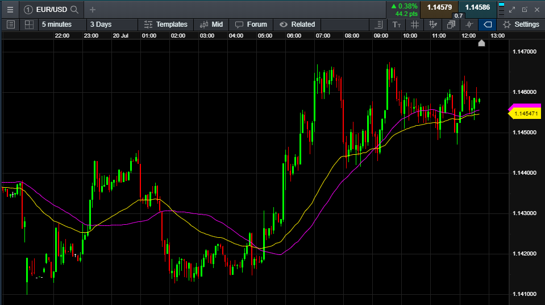Click the 1.146000 price axis label
Image resolution: width=545 pixels, height=305 pixels.
point(525,92)
